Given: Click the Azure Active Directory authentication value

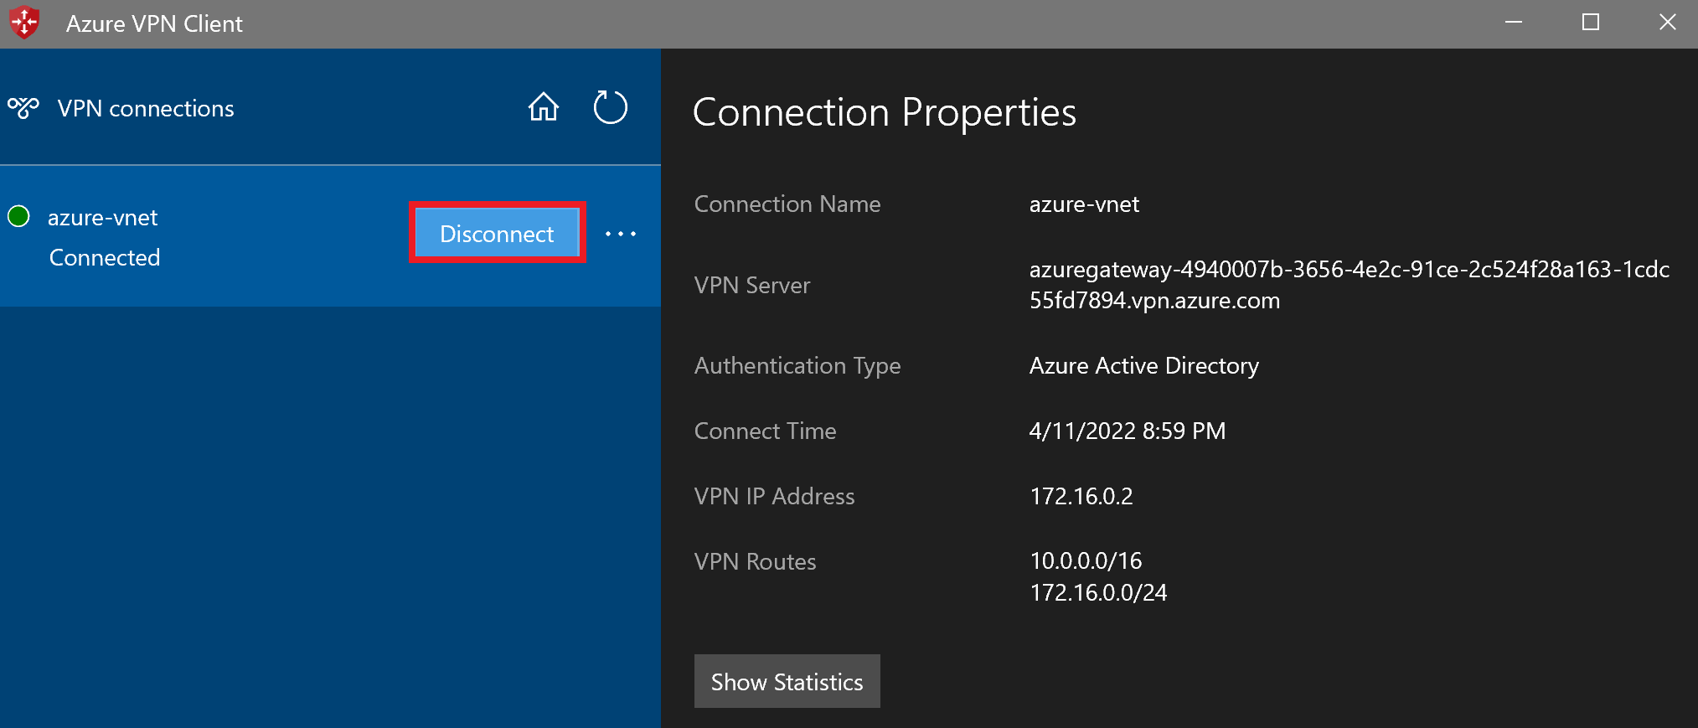Looking at the screenshot, I should point(1143,366).
